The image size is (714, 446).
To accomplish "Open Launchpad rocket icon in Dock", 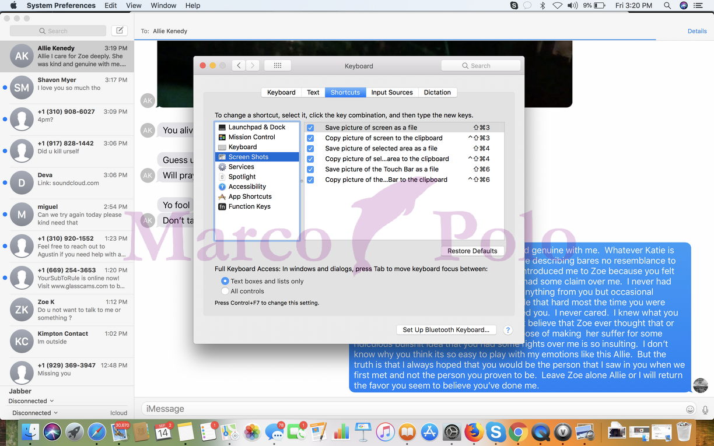I will 74,432.
